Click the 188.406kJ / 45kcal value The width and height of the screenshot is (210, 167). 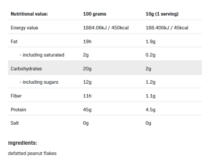[x=167, y=28]
